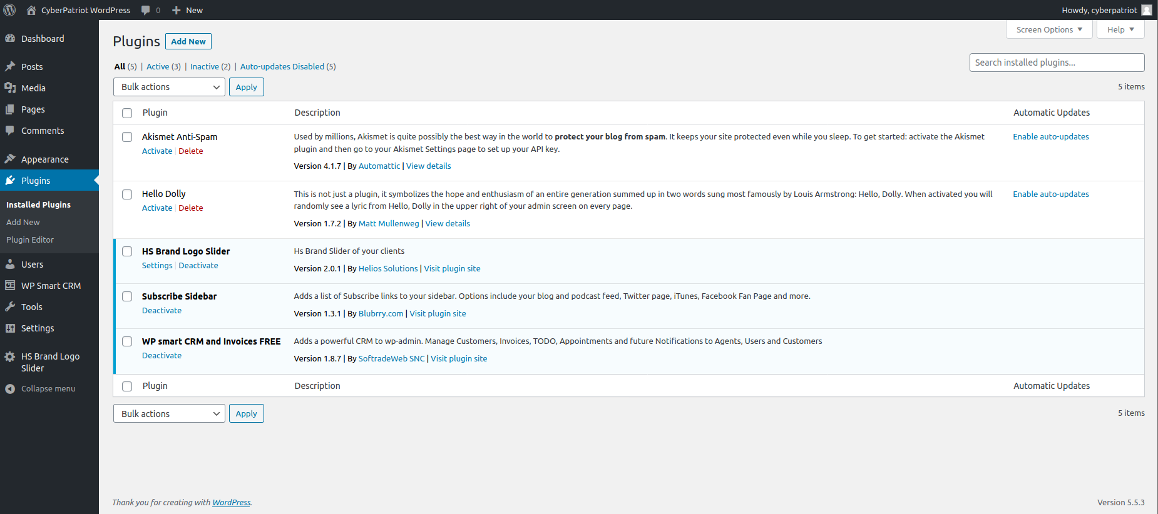The height and width of the screenshot is (514, 1158).
Task: Expand the Help tab
Action: pos(1120,29)
